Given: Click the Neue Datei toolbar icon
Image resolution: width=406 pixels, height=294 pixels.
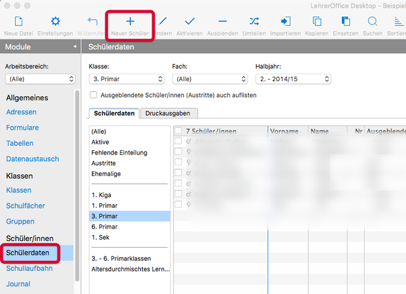Looking at the screenshot, I should coord(19,23).
